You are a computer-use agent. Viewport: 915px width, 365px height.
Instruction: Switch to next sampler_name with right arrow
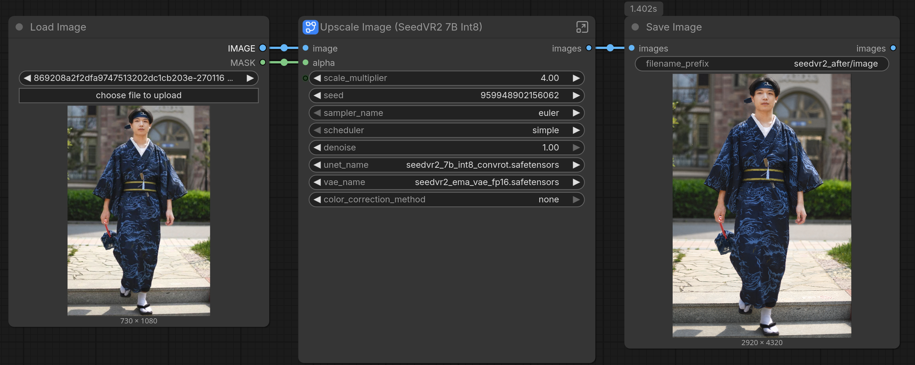(576, 113)
